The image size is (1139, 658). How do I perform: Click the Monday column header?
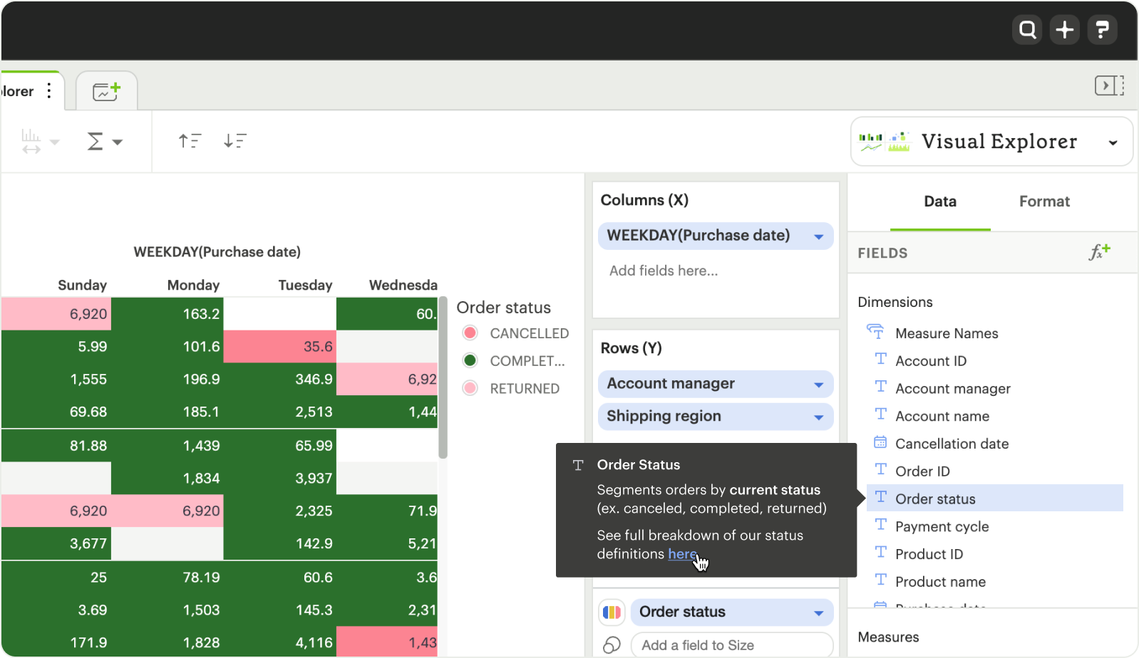coord(193,285)
